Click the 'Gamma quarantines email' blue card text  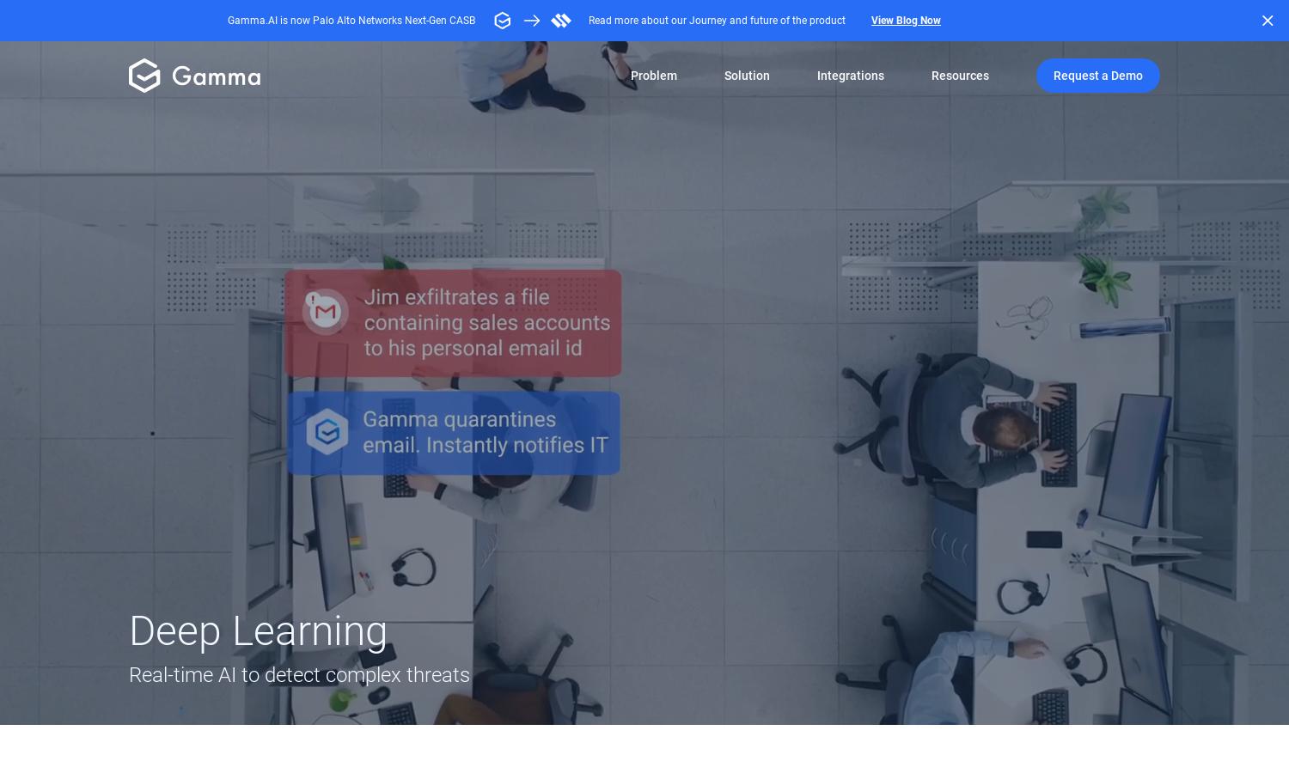[486, 432]
